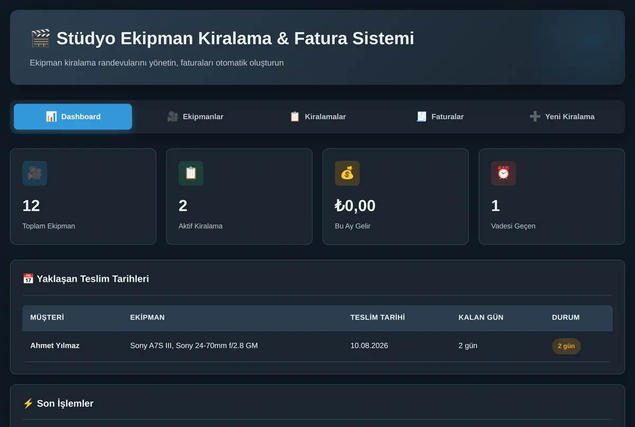This screenshot has width=635, height=427.
Task: Click the lightning icon beside Son İşlemler
Action: 28,404
